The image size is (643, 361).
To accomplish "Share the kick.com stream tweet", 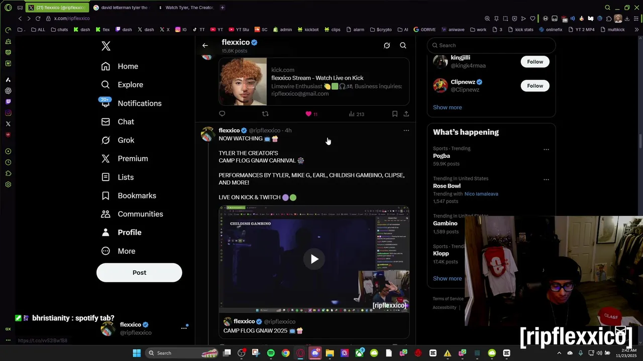I will click(x=406, y=114).
